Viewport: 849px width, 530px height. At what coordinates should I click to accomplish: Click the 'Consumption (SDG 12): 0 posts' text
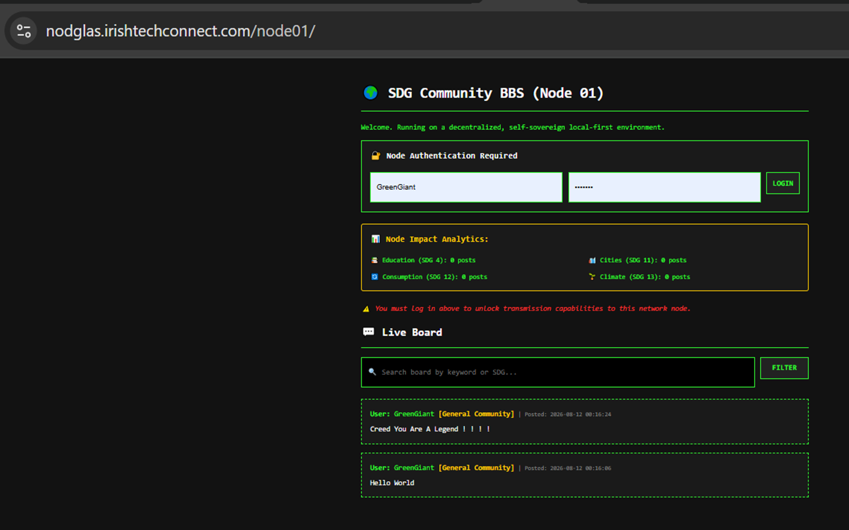coord(435,277)
